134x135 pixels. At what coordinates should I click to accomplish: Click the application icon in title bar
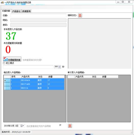(2, 3)
